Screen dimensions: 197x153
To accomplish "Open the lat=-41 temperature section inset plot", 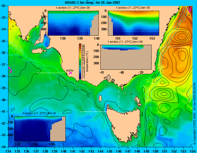I will (x=40, y=129).
